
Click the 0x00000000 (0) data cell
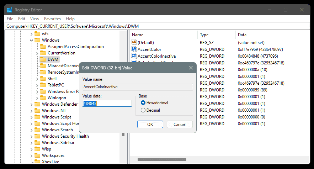pyautogui.click(x=251, y=117)
